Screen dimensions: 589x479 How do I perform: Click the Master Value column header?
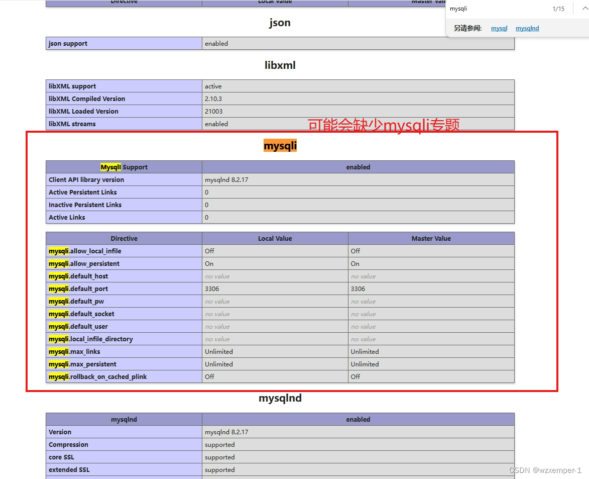click(x=431, y=238)
